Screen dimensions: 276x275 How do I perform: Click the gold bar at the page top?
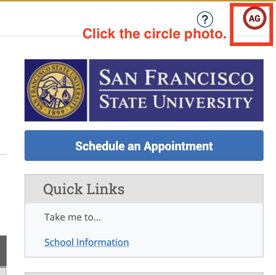tap(138, 1)
